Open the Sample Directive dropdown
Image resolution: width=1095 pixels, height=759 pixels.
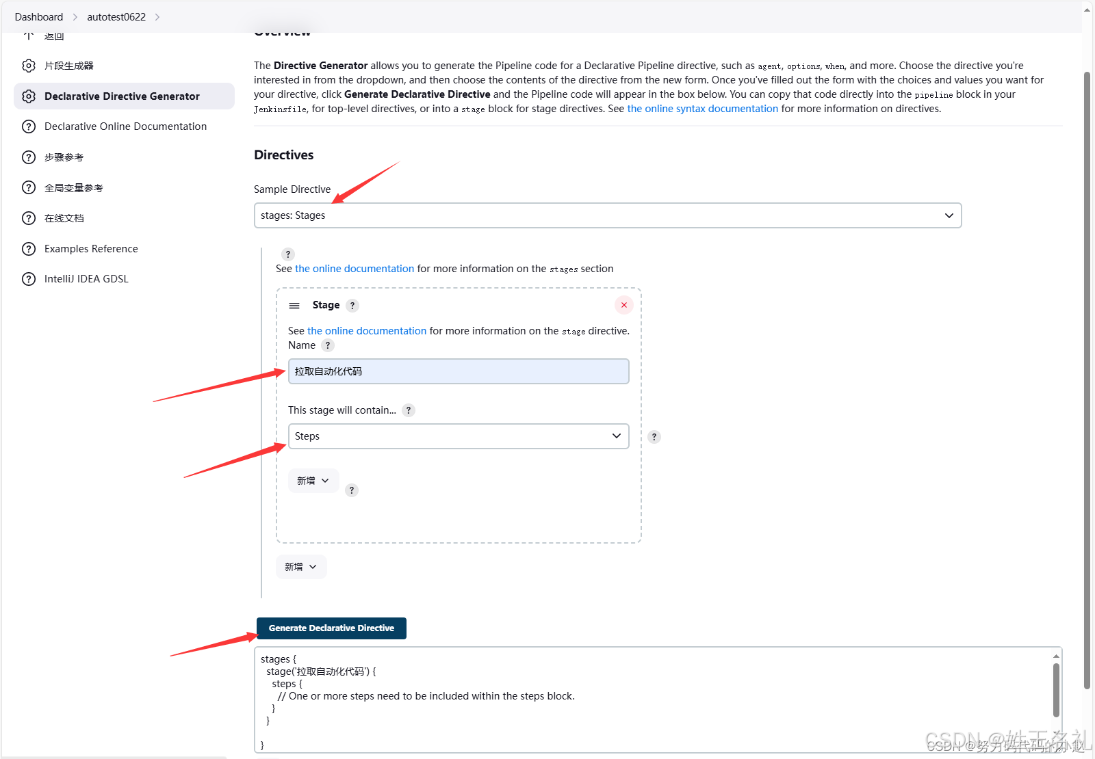click(x=608, y=215)
